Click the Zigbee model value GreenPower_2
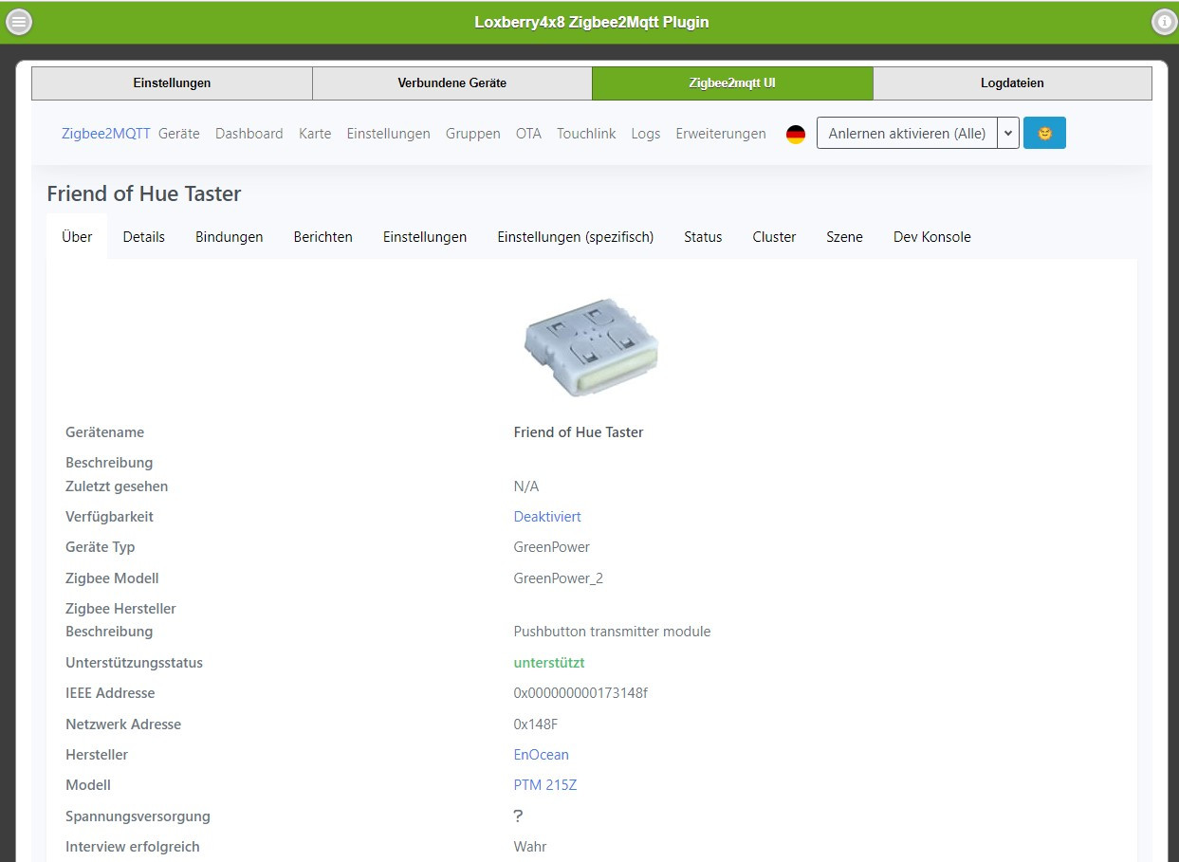This screenshot has width=1179, height=862. [x=559, y=578]
